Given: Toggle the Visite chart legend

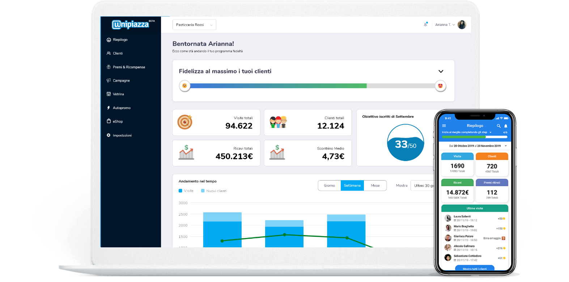Looking at the screenshot, I should [x=186, y=191].
